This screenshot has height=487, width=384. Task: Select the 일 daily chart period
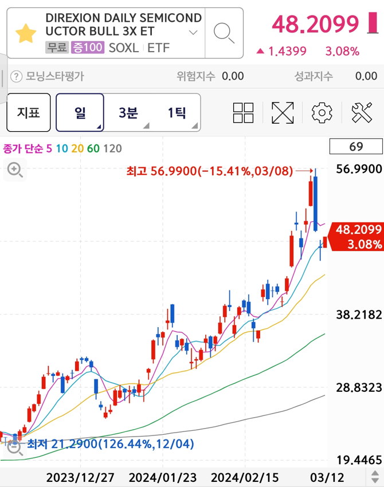pos(80,112)
